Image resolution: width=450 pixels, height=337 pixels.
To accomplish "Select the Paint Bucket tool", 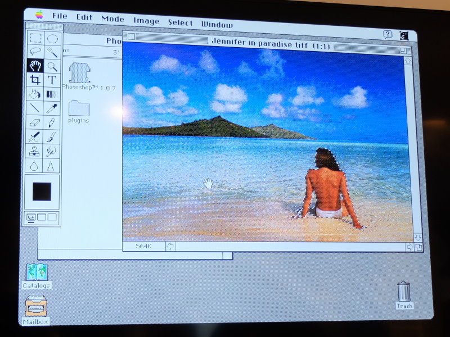I will pos(35,94).
